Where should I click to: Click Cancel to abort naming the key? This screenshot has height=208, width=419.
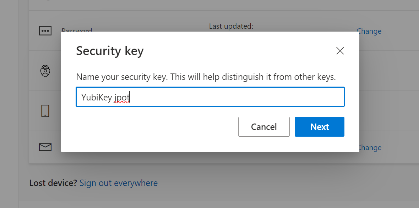[264, 127]
